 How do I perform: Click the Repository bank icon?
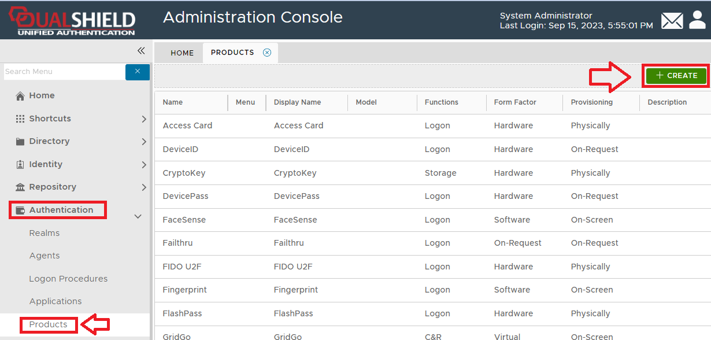tap(20, 187)
